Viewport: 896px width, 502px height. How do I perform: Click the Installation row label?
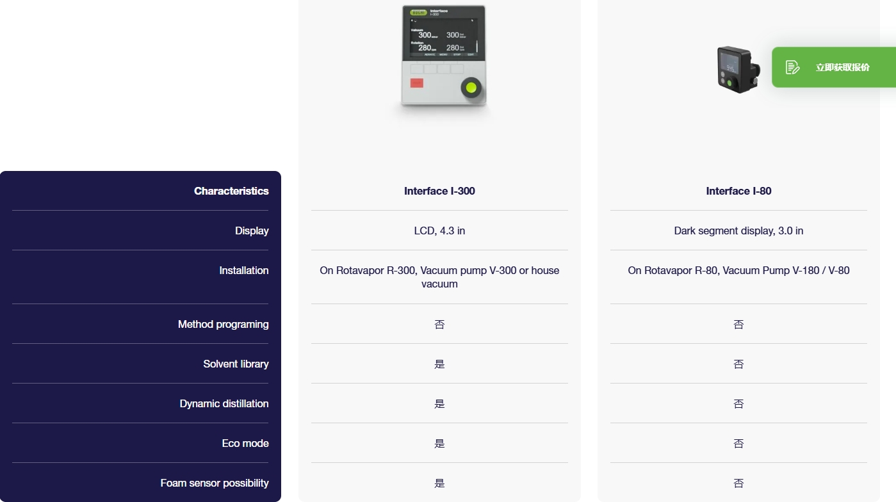tap(243, 270)
